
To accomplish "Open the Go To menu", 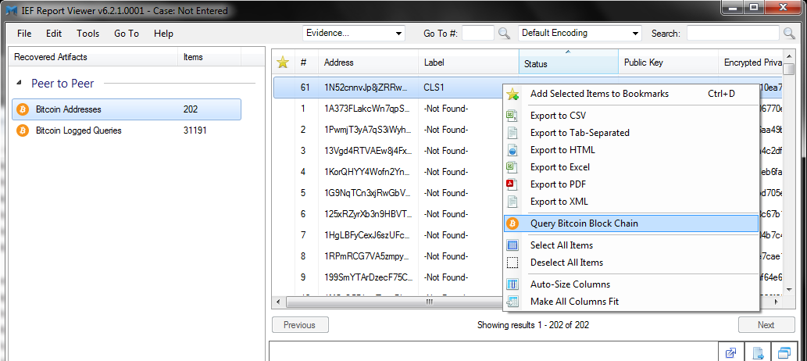I will coord(127,34).
